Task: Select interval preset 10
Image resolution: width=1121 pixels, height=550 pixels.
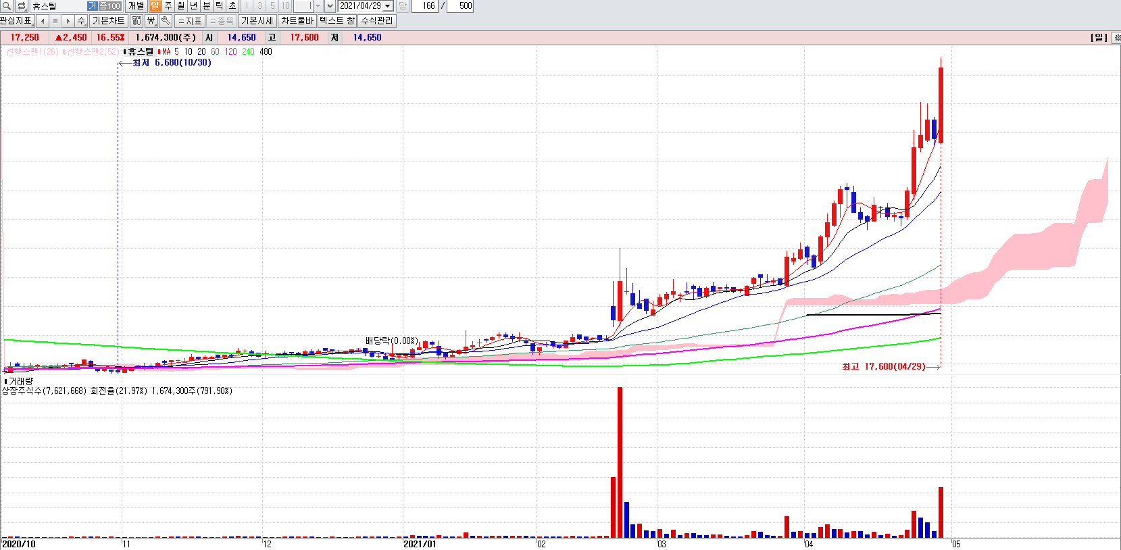Action: (x=285, y=6)
